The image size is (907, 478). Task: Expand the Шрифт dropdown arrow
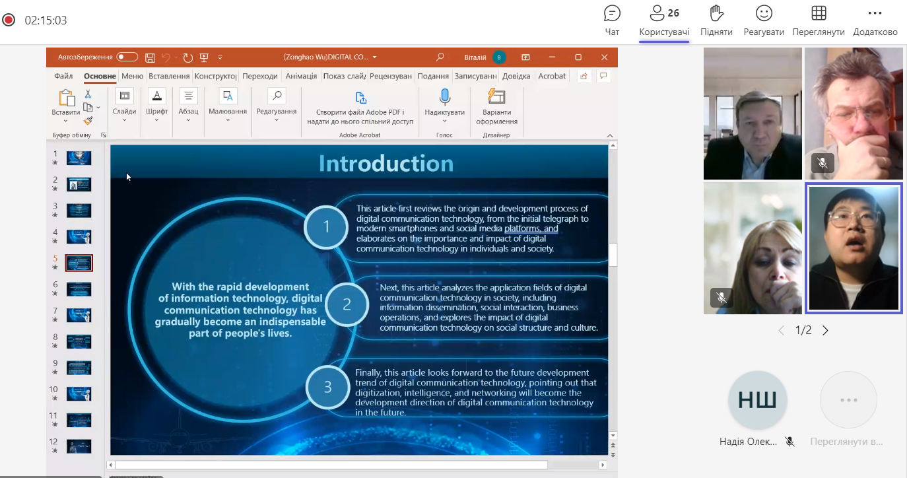[x=156, y=120]
